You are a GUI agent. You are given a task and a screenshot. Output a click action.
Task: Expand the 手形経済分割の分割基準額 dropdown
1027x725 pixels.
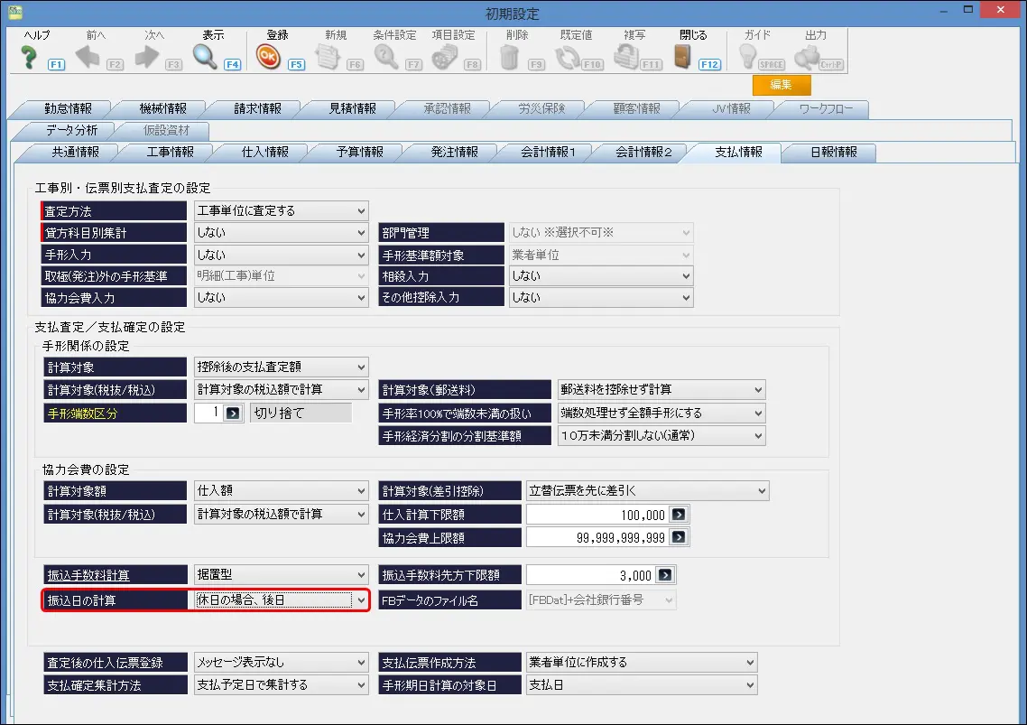(758, 435)
